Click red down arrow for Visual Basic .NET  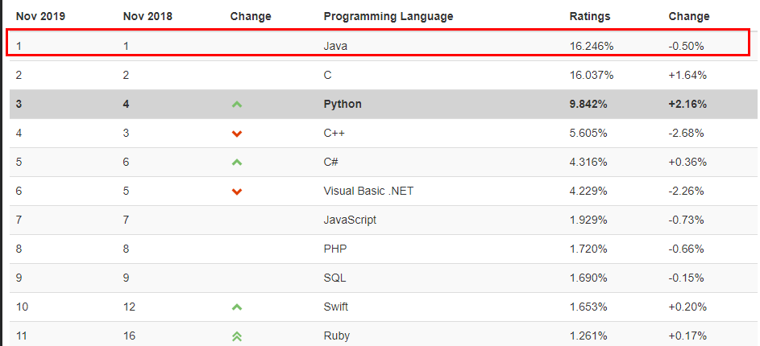click(x=237, y=192)
